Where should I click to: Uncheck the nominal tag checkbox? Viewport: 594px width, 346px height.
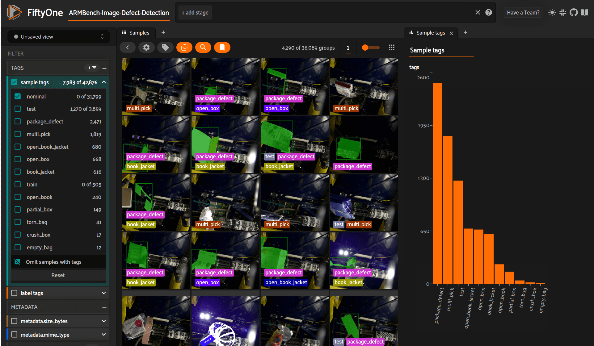(18, 96)
